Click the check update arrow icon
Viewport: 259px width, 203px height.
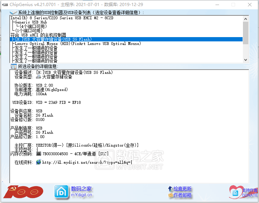tap(170, 188)
